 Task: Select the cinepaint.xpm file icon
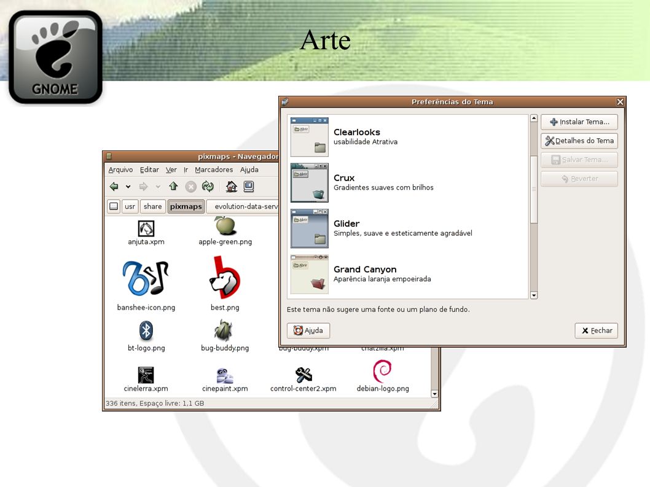225,375
